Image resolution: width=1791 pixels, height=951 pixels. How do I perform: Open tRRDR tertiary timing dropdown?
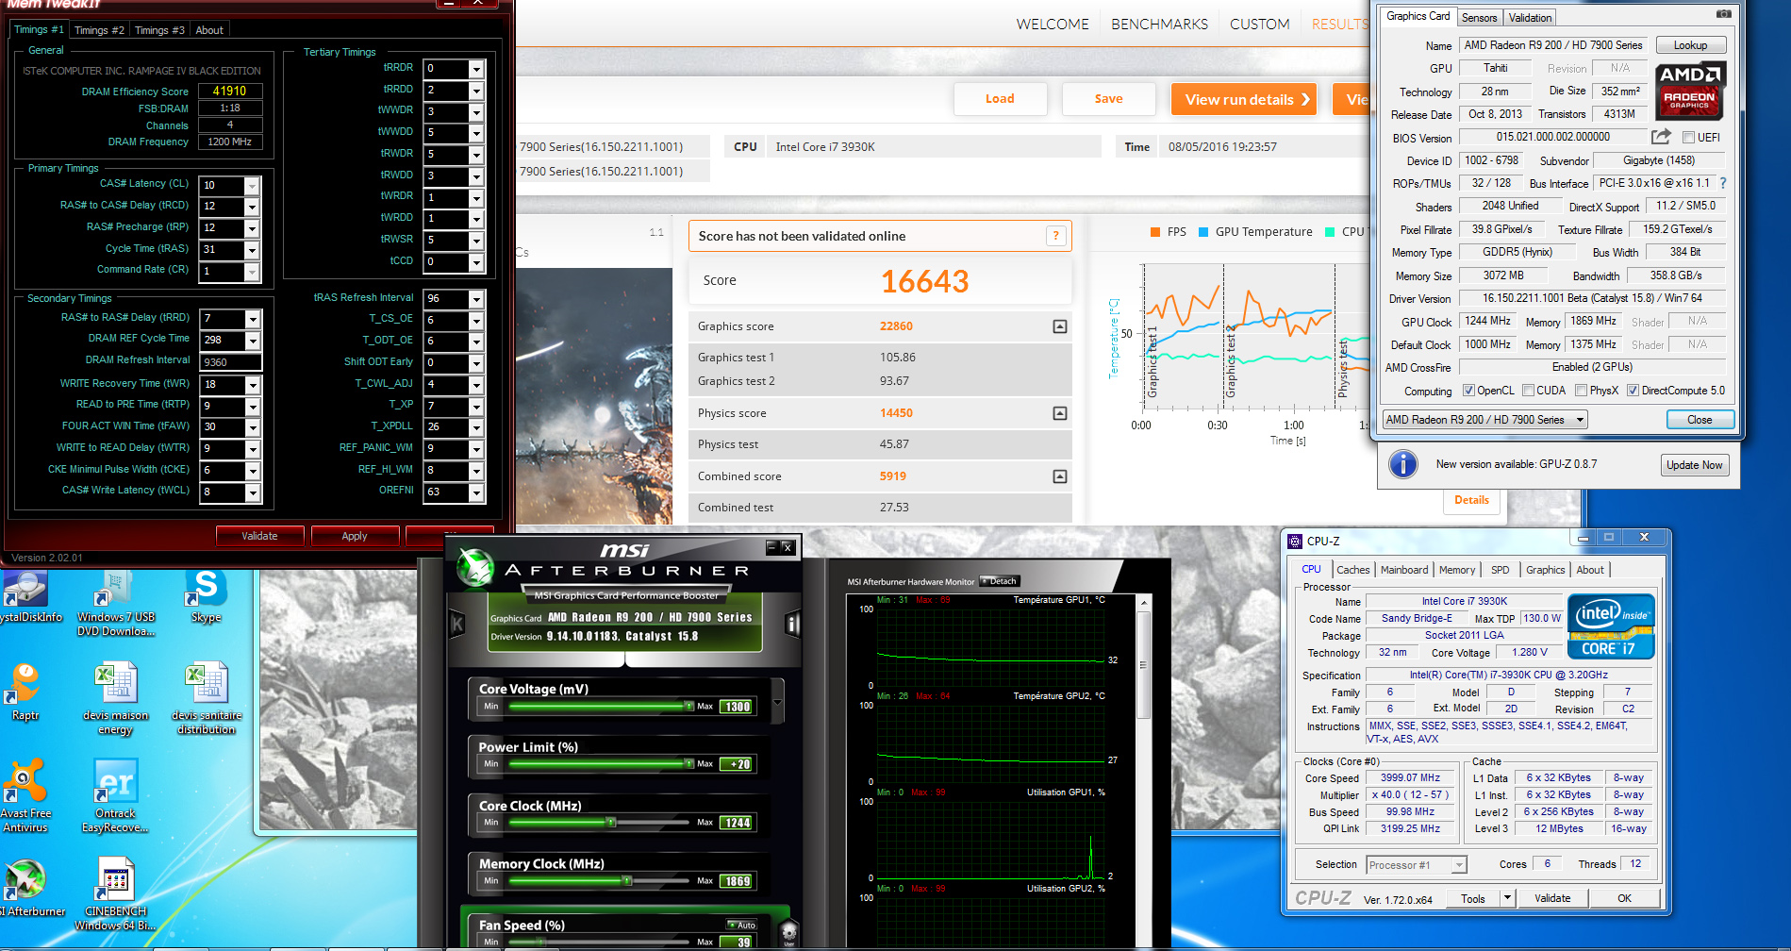pyautogui.click(x=476, y=69)
